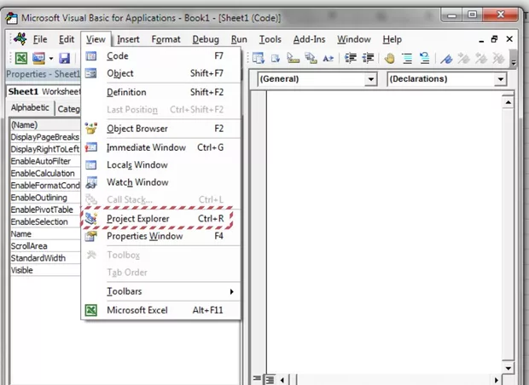Click the Parameter Info toolbar icon
Image resolution: width=529 pixels, height=385 pixels.
tap(311, 58)
